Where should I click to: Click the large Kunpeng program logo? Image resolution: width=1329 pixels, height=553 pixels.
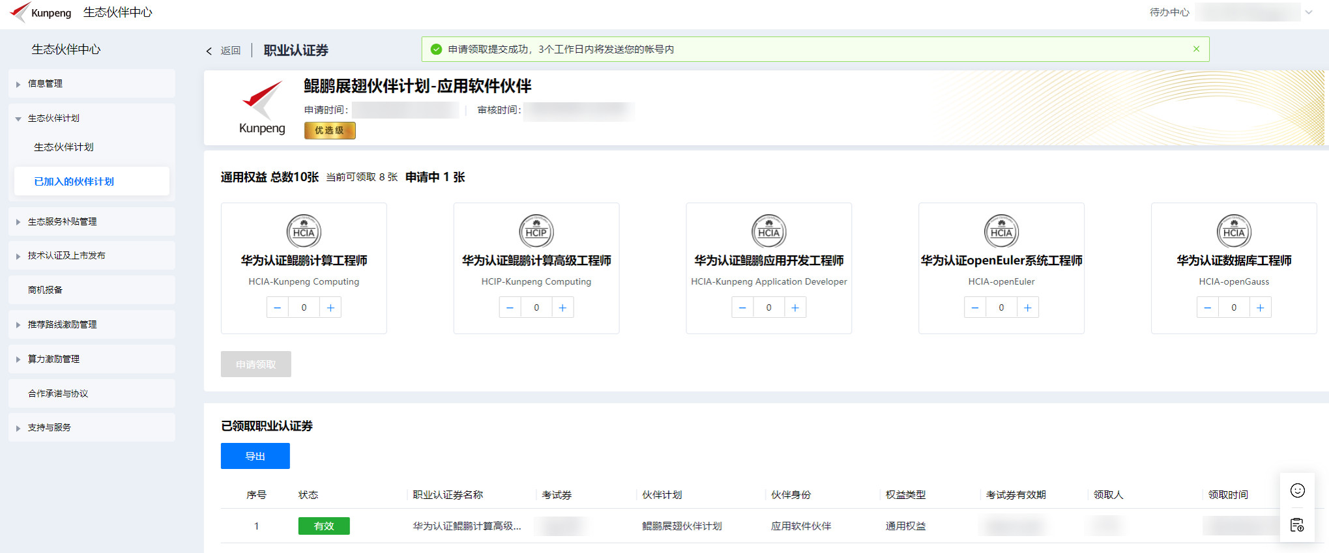[262, 107]
